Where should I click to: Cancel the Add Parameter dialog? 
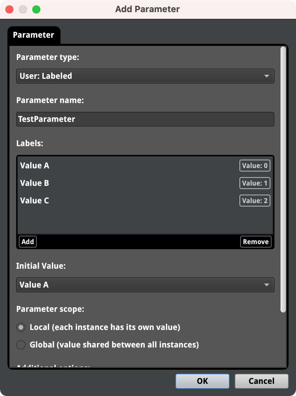(x=261, y=381)
